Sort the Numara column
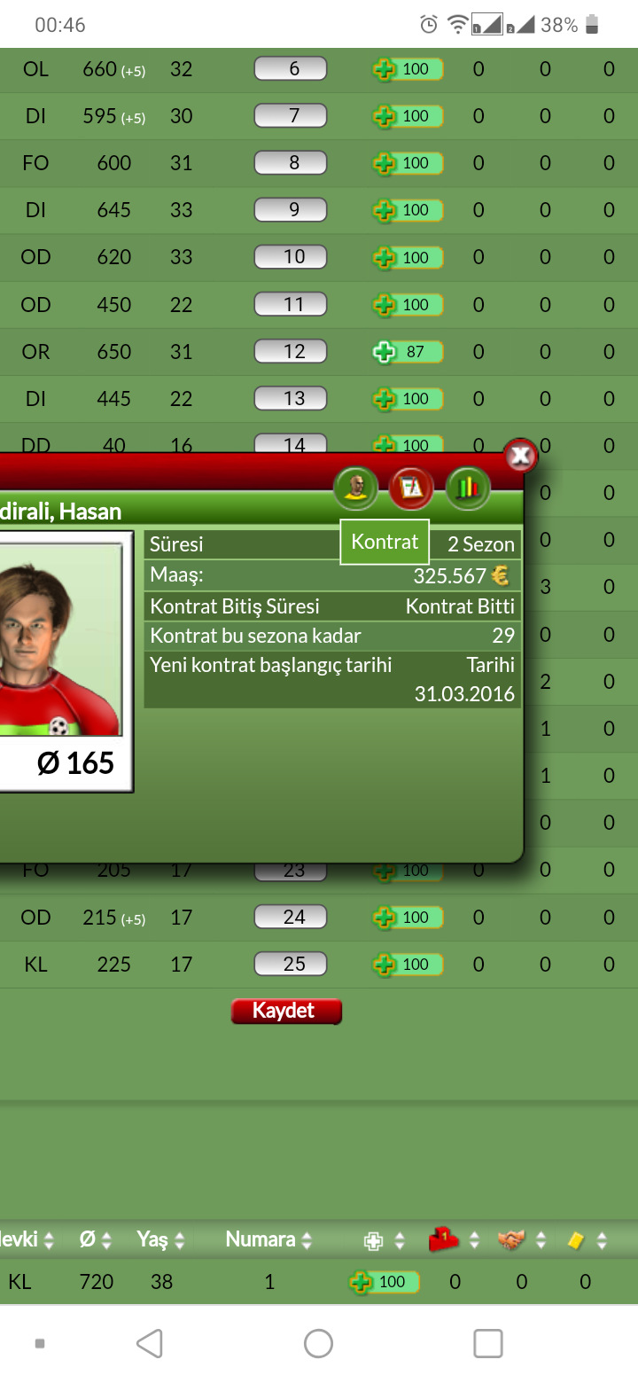 click(268, 1239)
